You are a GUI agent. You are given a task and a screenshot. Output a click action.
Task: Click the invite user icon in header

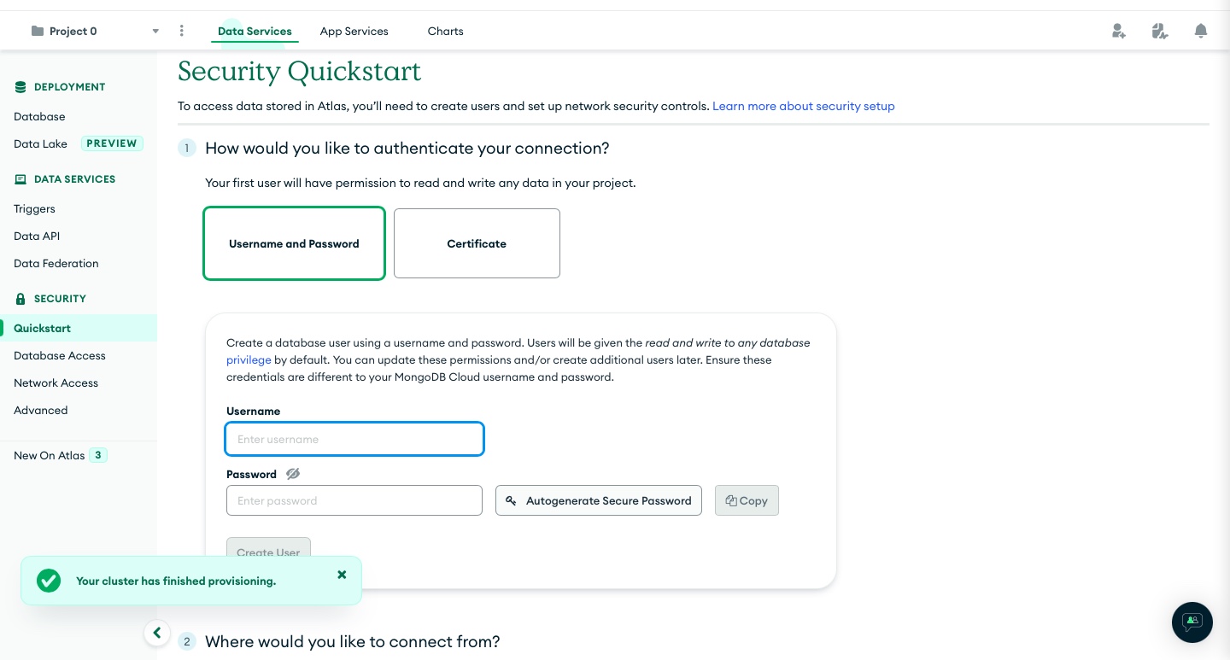click(1118, 31)
